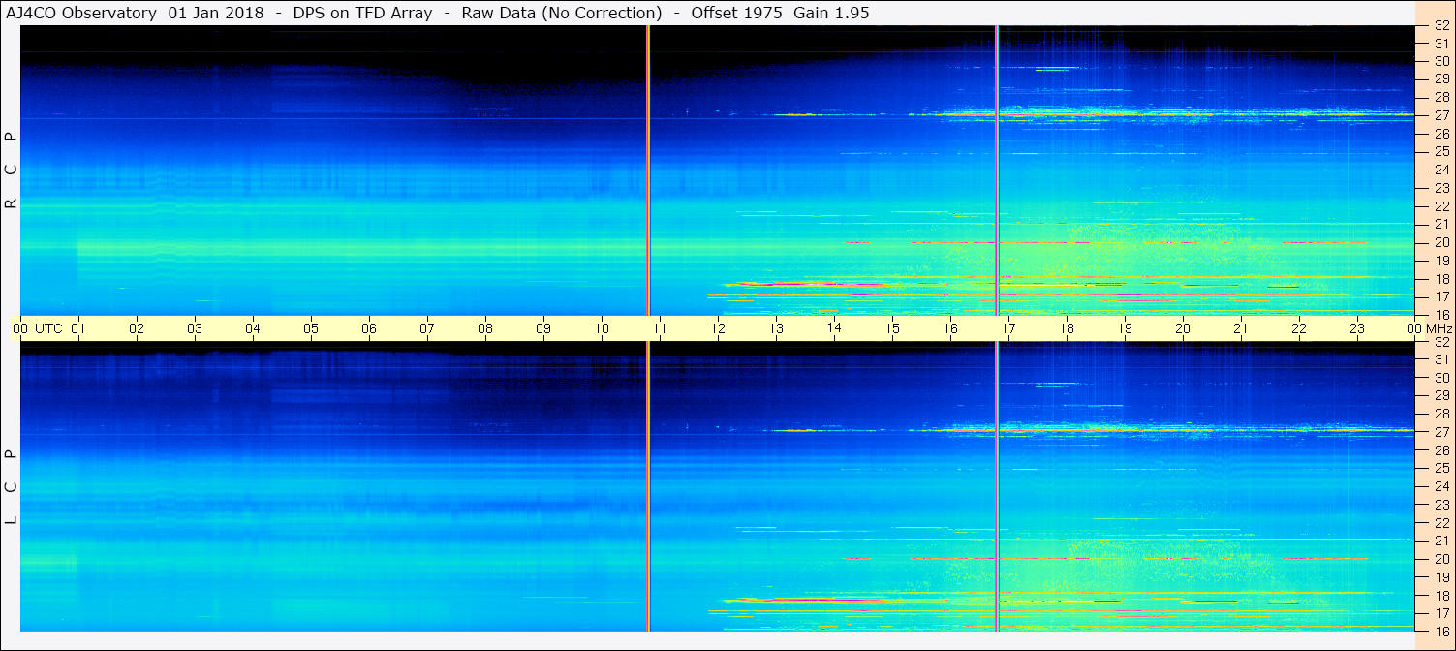The width and height of the screenshot is (1456, 651).
Task: Click the 11 hour tick label on the time axis
Action: point(660,328)
